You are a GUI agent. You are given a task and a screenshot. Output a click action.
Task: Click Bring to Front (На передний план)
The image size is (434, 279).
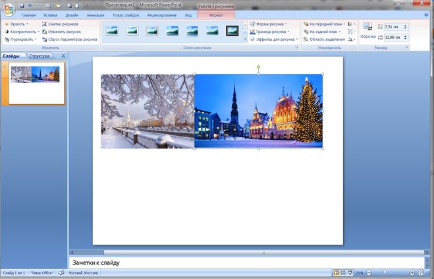point(324,24)
